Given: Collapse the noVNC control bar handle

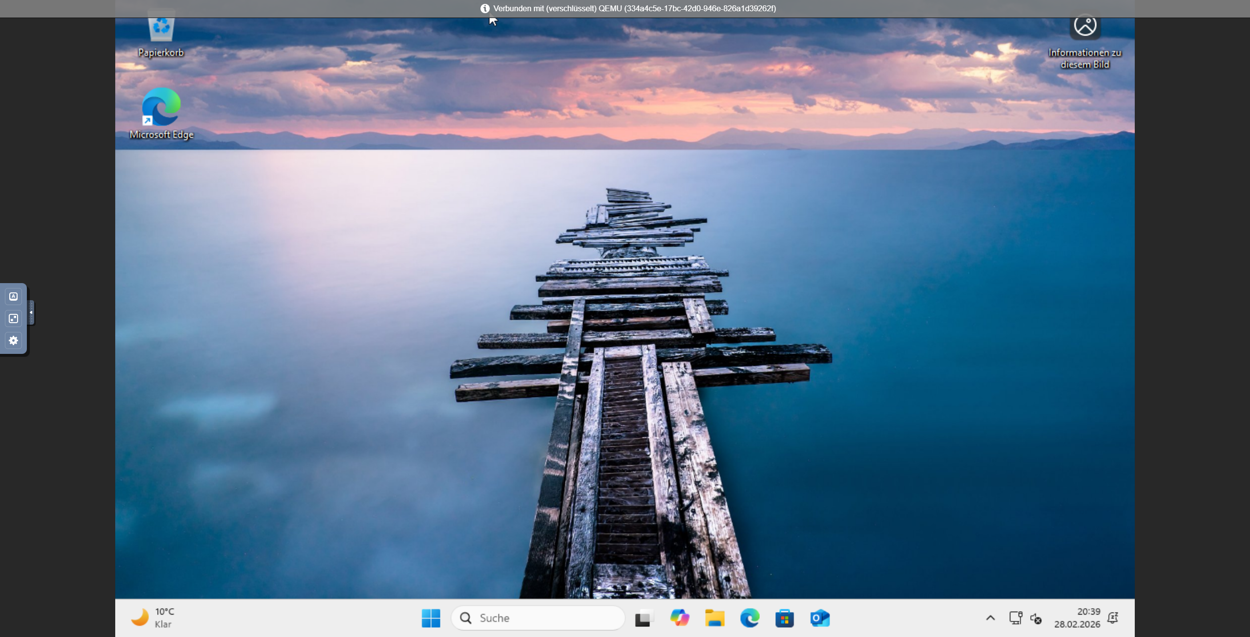Looking at the screenshot, I should click(31, 312).
